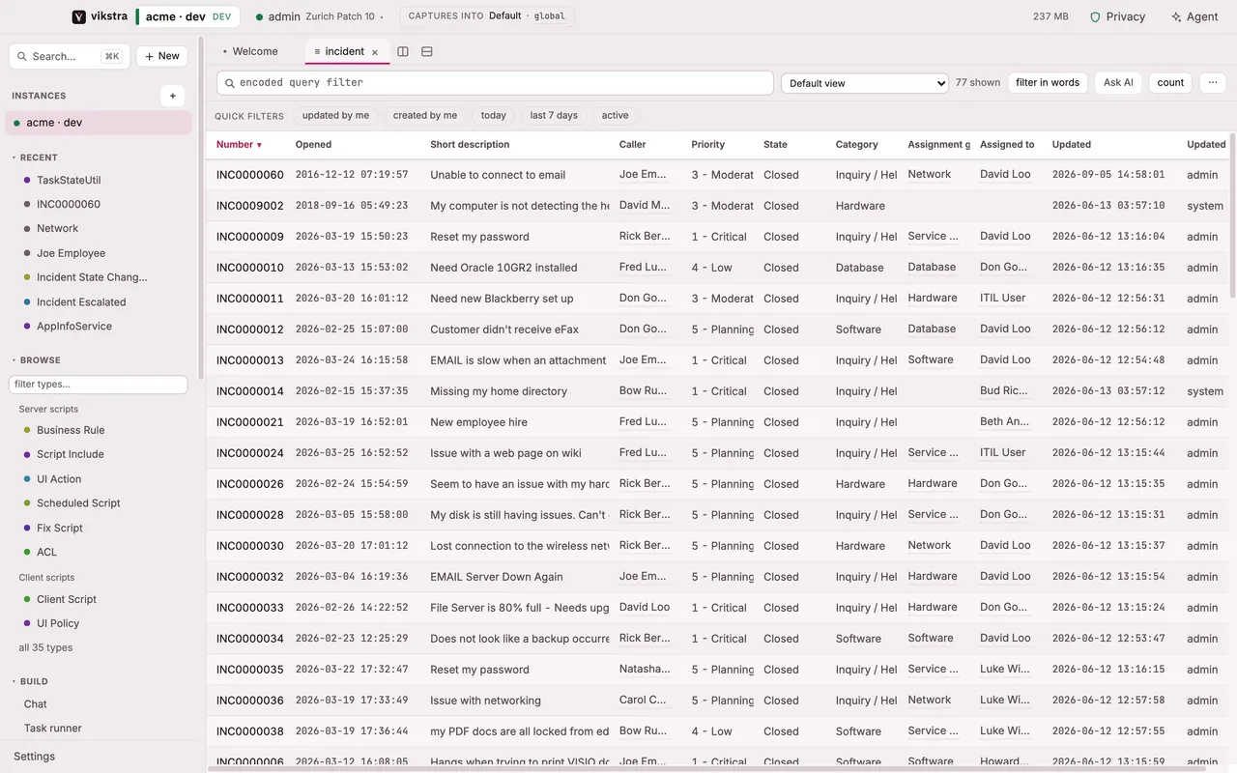Click the encoded query filter field
The width and height of the screenshot is (1237, 773).
[x=495, y=83]
